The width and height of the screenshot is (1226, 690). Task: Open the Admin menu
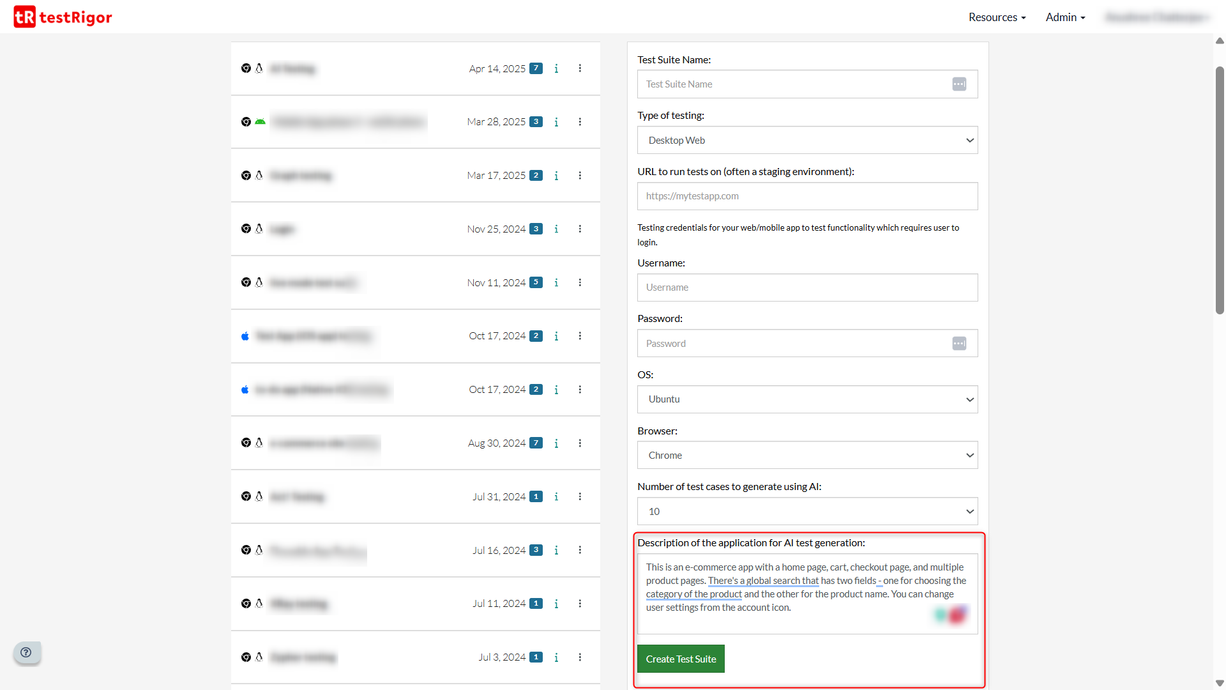(1065, 17)
